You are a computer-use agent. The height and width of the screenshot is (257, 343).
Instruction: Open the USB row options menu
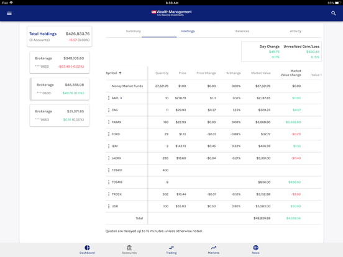pos(109,206)
